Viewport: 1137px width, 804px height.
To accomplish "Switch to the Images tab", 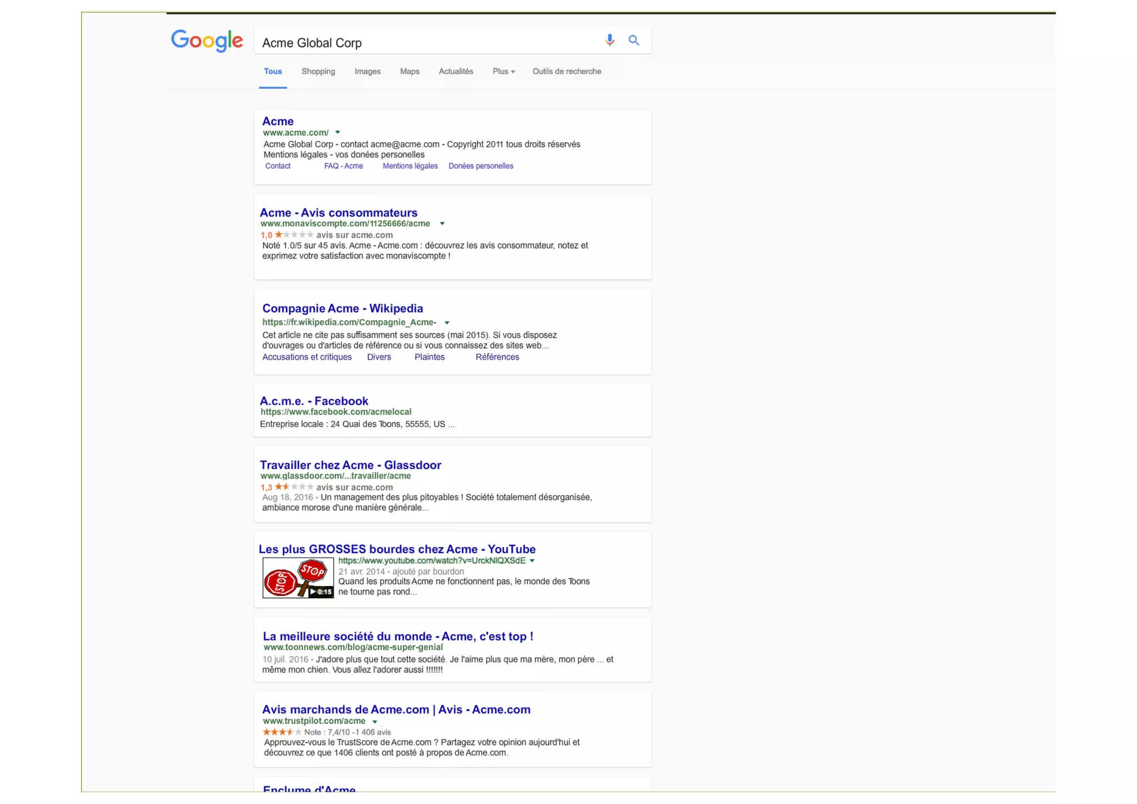I will pyautogui.click(x=368, y=72).
